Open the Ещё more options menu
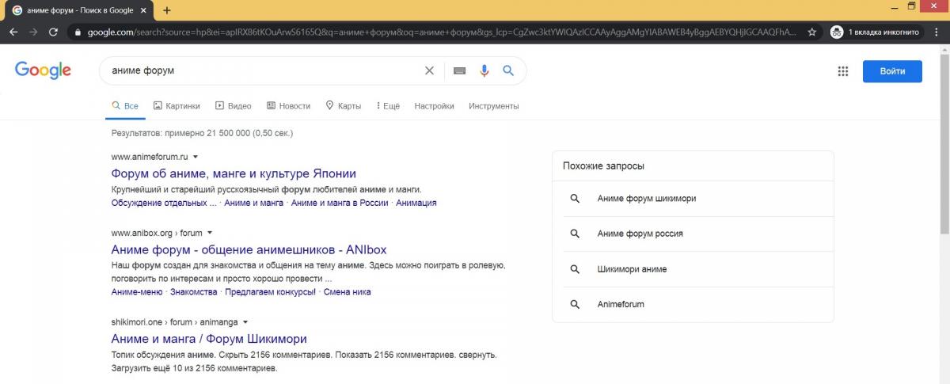 (x=388, y=105)
